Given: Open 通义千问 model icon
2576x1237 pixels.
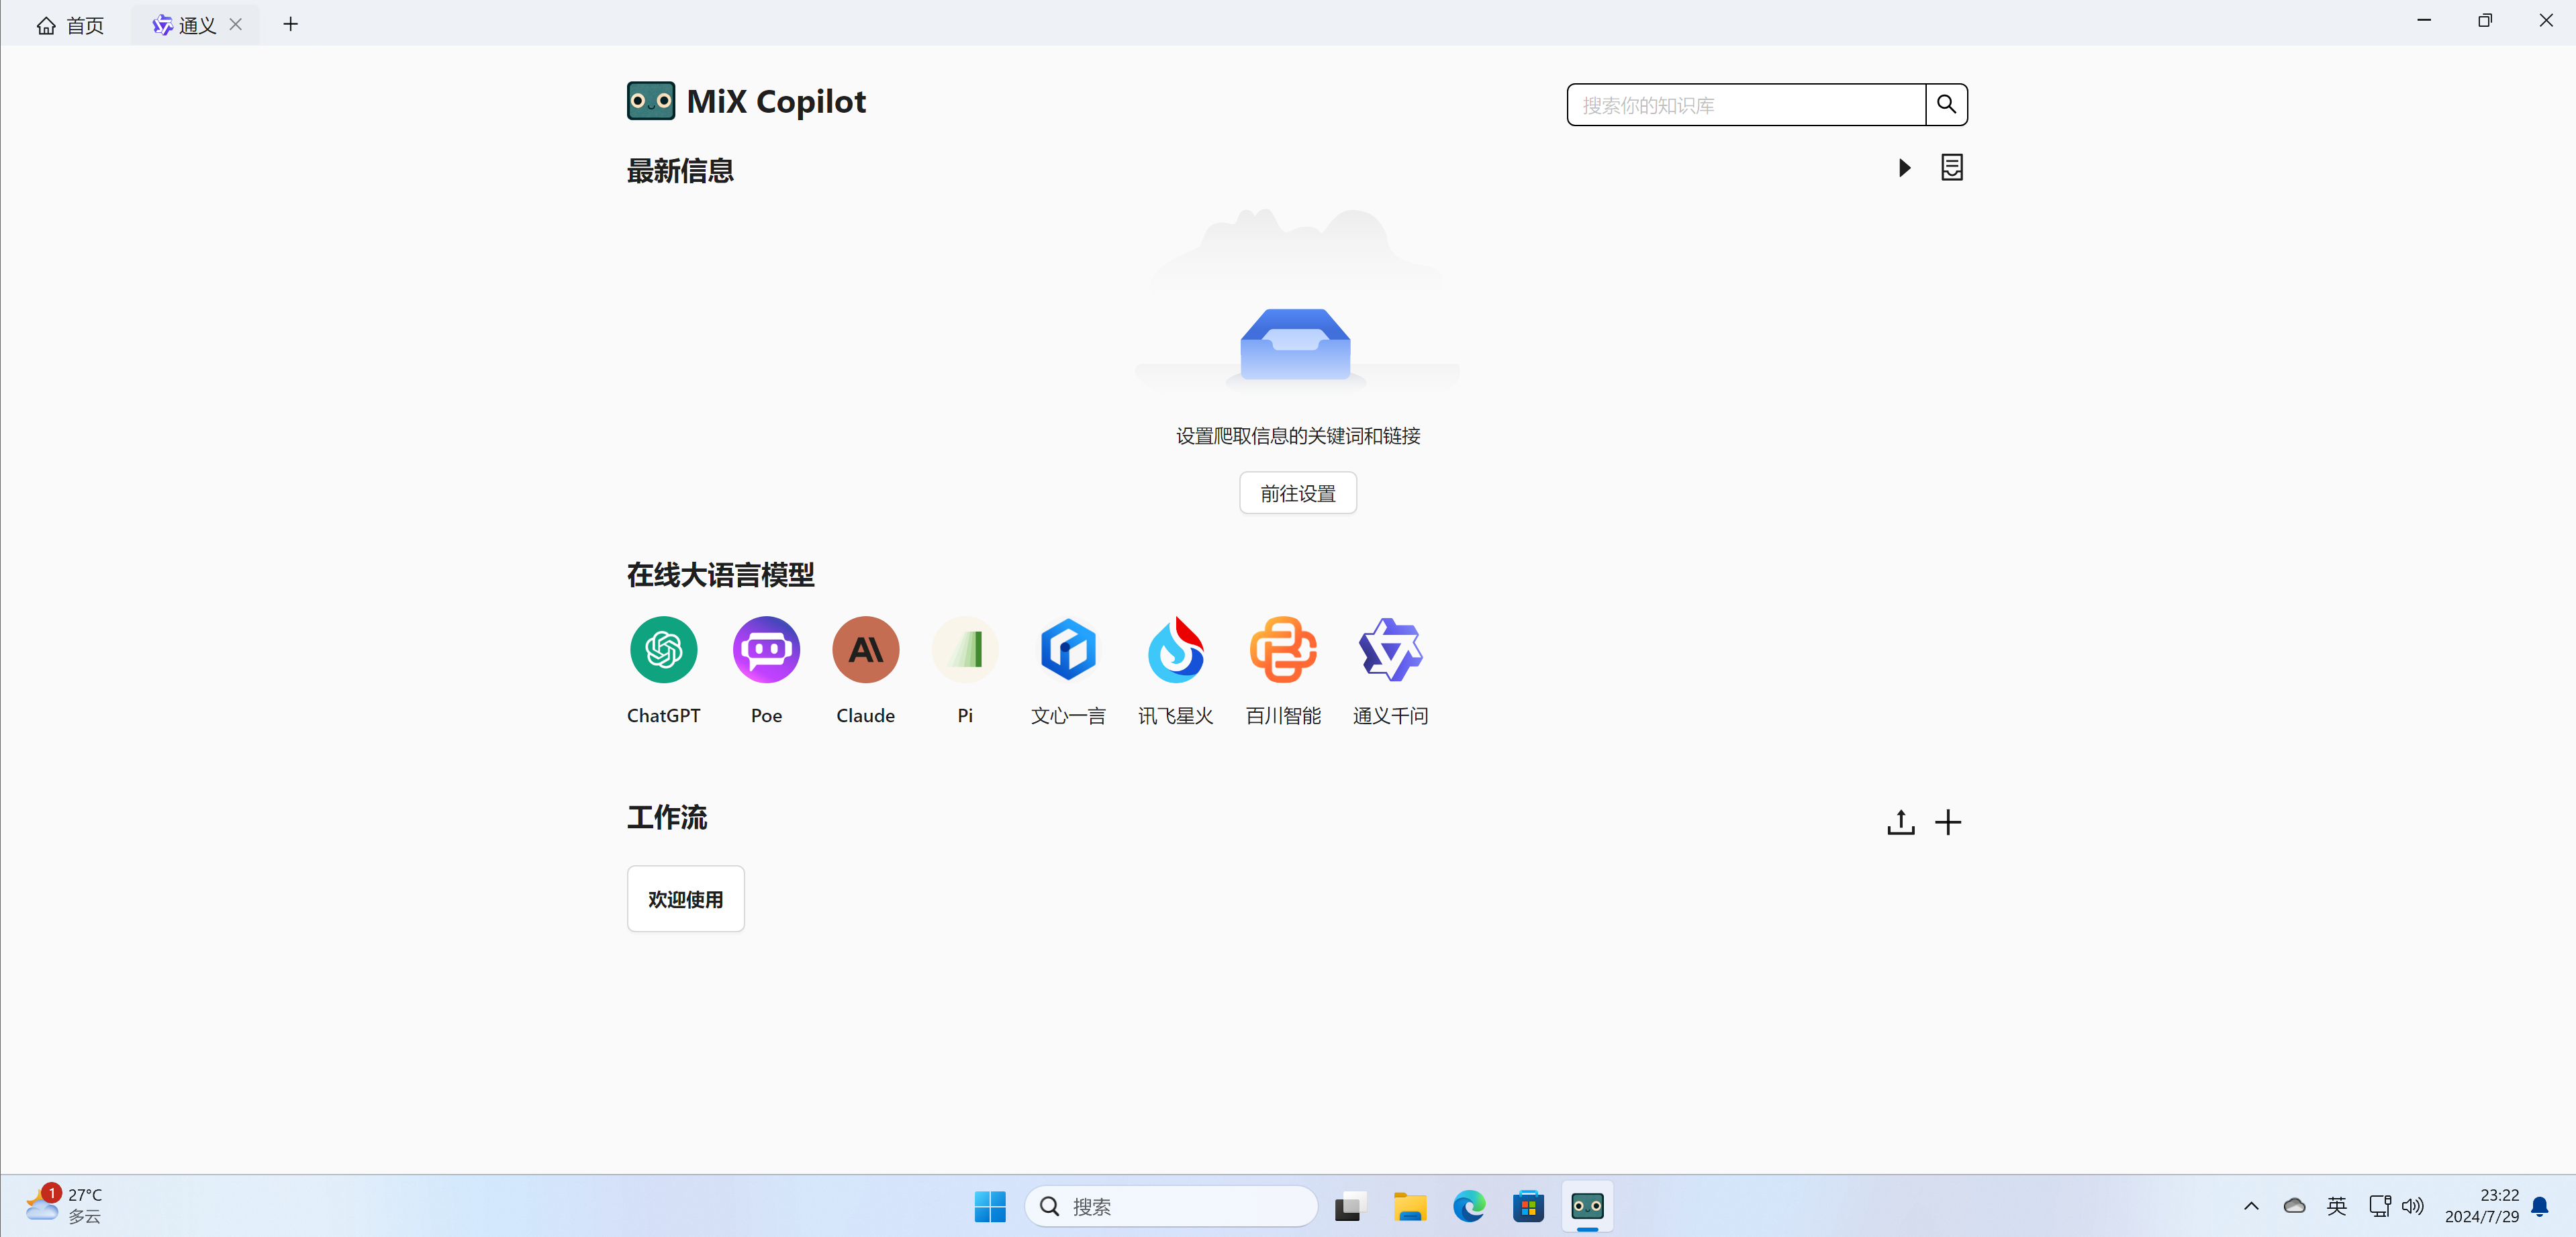Looking at the screenshot, I should click(1390, 650).
